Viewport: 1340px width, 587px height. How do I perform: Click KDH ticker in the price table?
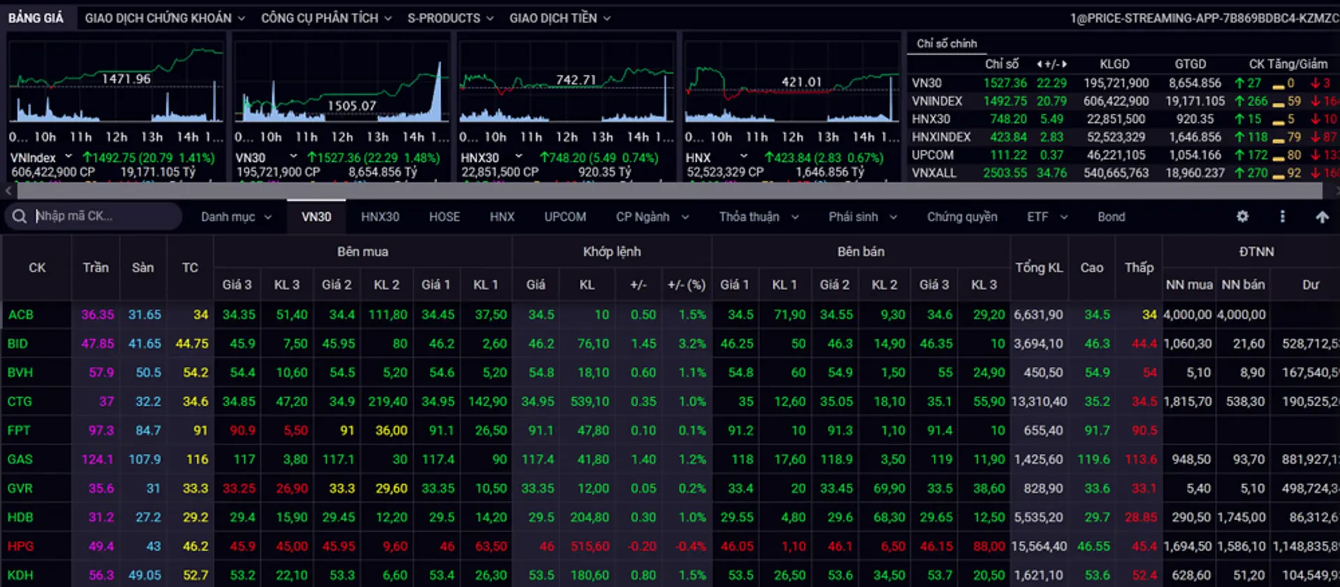click(20, 575)
